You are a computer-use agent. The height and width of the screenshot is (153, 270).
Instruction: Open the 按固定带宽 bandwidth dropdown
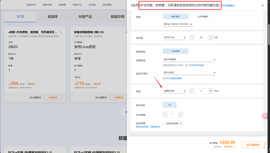pos(175,91)
